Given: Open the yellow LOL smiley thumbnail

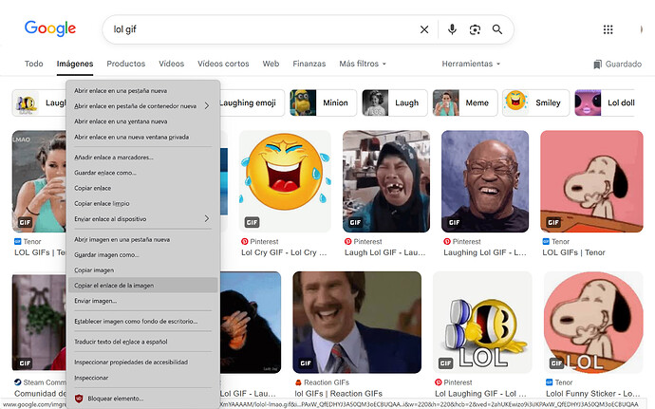Looking at the screenshot, I should click(482, 322).
